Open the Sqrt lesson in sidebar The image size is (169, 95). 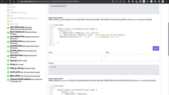pyautogui.click(x=13, y=7)
